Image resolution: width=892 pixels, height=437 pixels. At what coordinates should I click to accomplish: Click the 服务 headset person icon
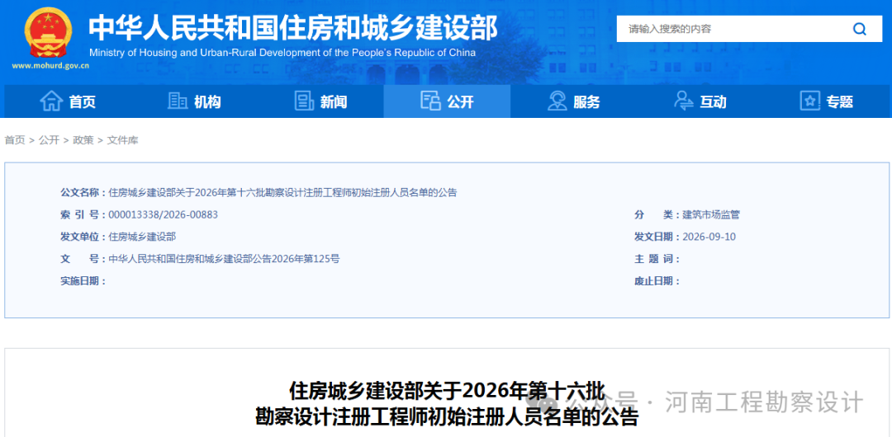pos(557,101)
